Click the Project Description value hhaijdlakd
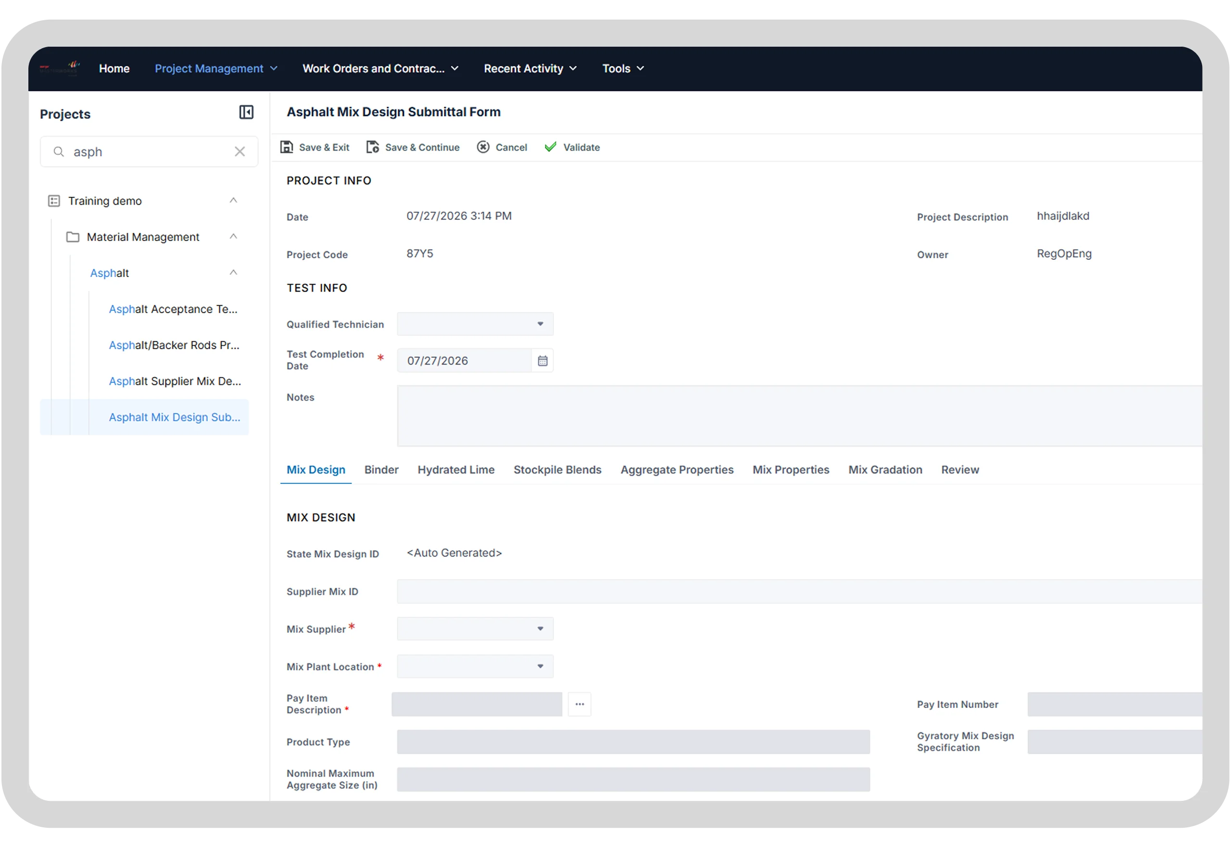 click(x=1063, y=216)
